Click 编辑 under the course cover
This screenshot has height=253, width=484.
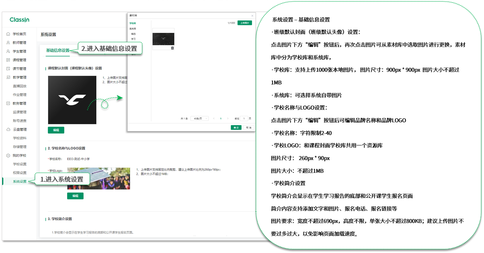[x=56, y=130]
